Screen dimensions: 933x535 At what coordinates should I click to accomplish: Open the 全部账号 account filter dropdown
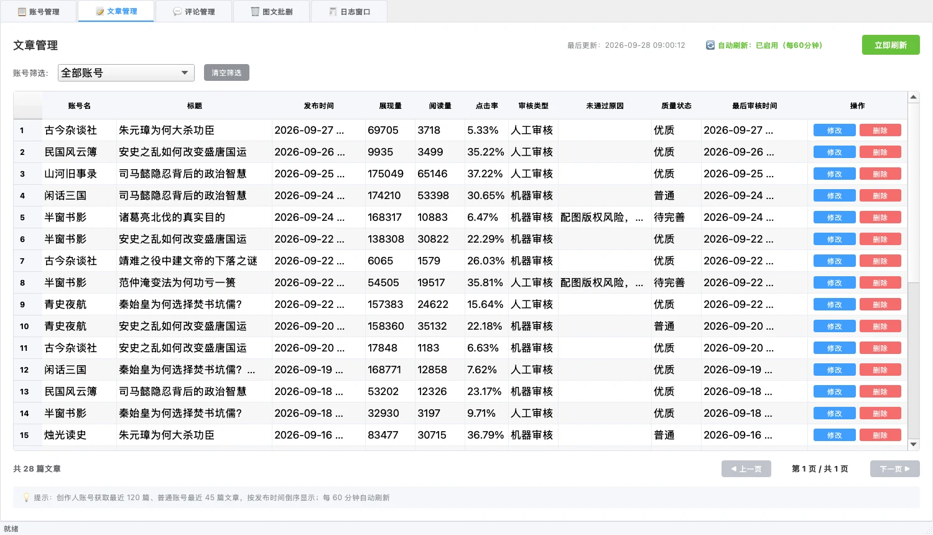[126, 73]
